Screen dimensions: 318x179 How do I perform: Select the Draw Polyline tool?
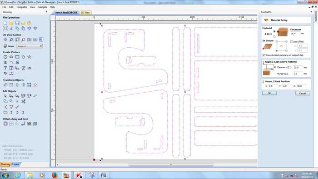click(x=5, y=62)
